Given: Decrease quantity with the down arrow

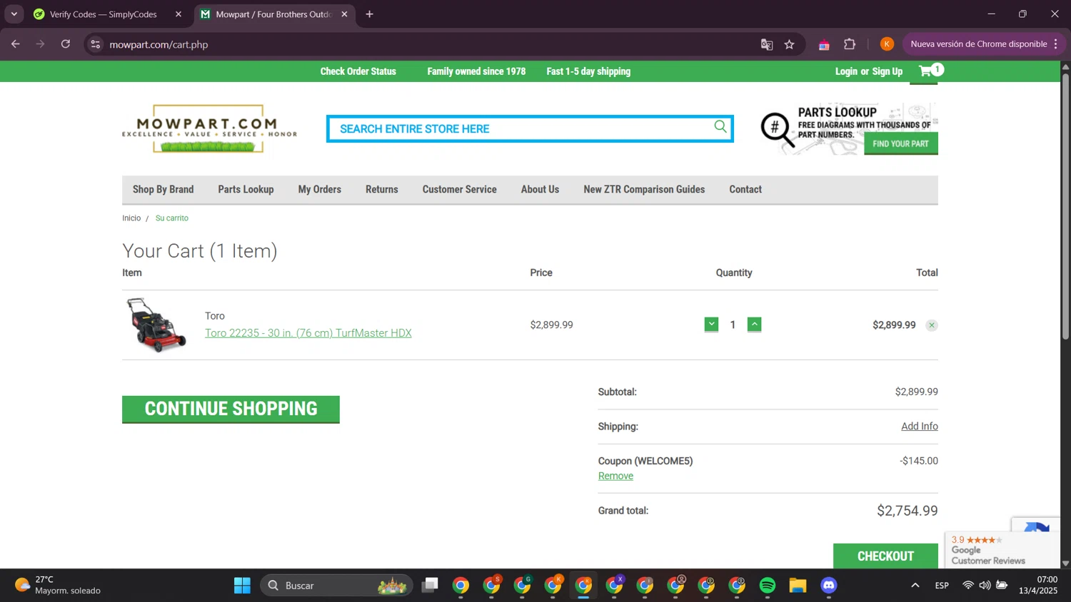Looking at the screenshot, I should point(711,325).
